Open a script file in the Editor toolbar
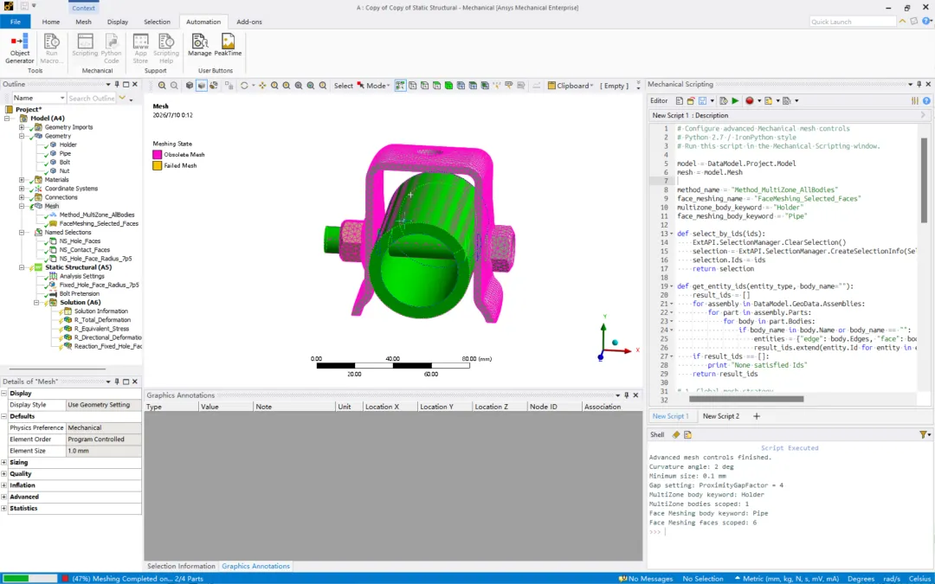Screen dimensions: 935x584 691,100
